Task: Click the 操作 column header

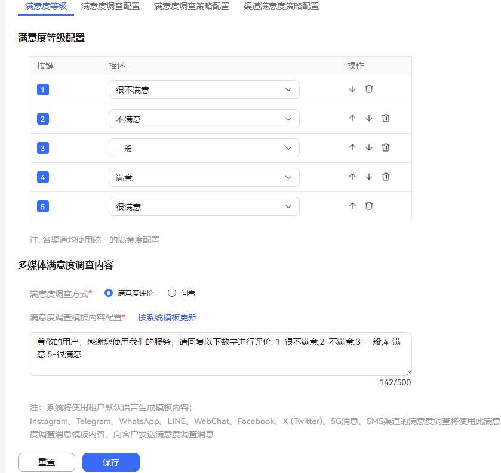Action: (x=356, y=66)
